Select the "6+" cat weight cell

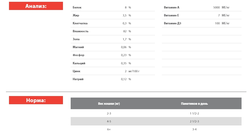pyautogui.click(x=109, y=129)
